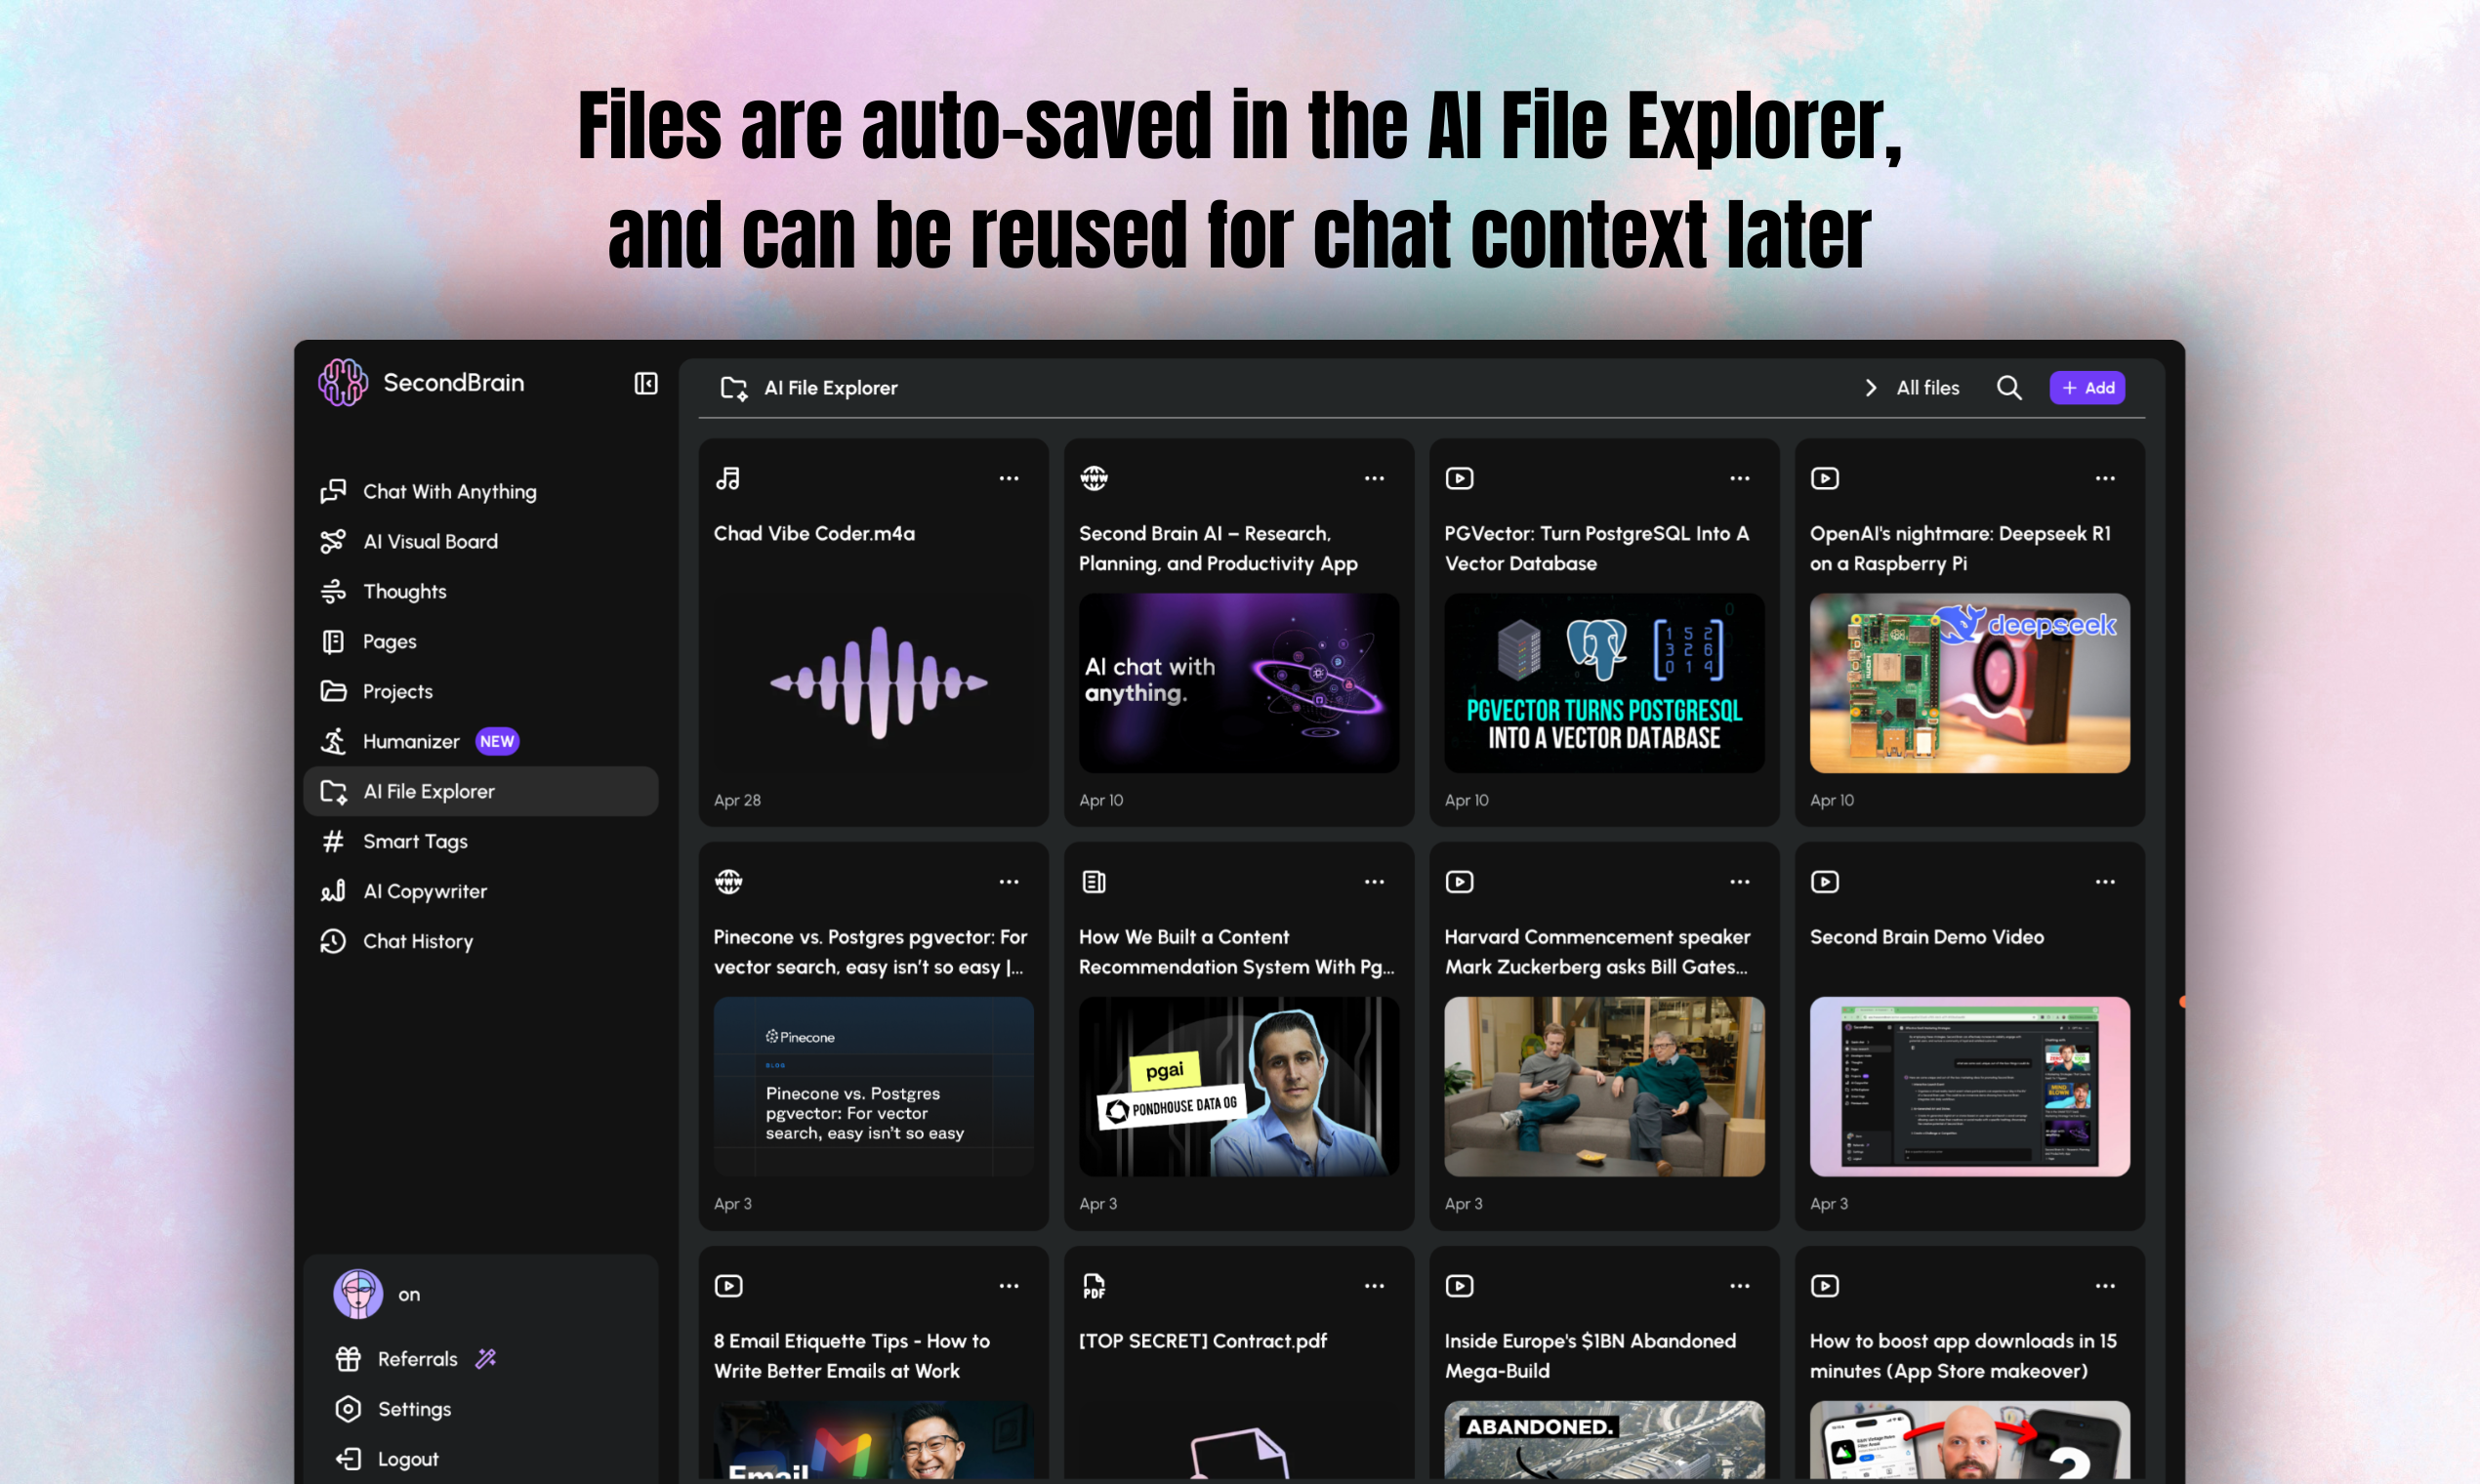Click video icon on Inside Europe's card
Screen dimensions: 2480x1484
1459,1286
